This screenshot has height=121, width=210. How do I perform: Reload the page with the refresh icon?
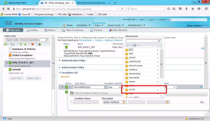(x=122, y=9)
